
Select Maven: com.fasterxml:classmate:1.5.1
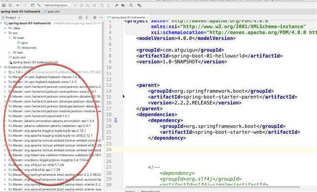39,116
